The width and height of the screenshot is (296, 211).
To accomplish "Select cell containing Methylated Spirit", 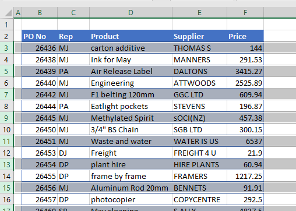I will click(131, 118).
